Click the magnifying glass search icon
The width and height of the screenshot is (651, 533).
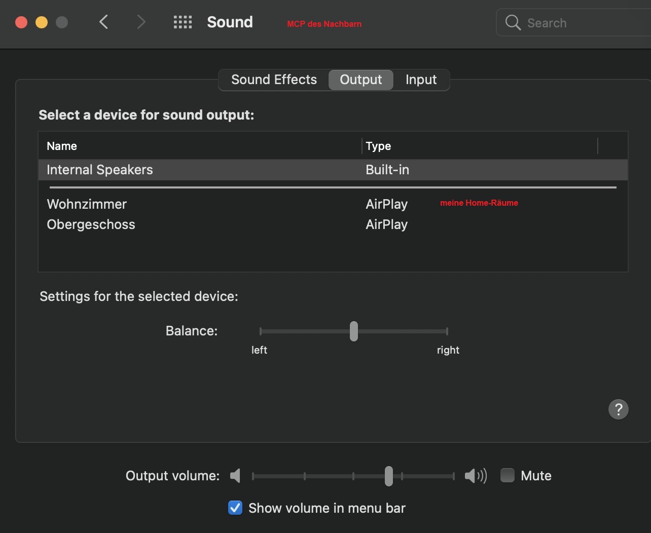click(x=513, y=23)
